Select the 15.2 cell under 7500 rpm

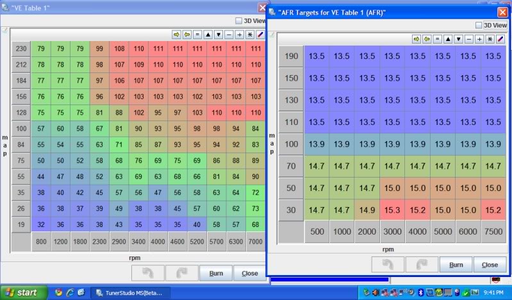point(493,210)
